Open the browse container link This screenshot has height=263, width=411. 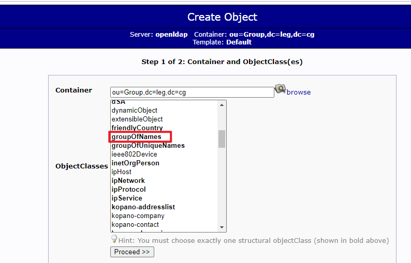(x=299, y=92)
